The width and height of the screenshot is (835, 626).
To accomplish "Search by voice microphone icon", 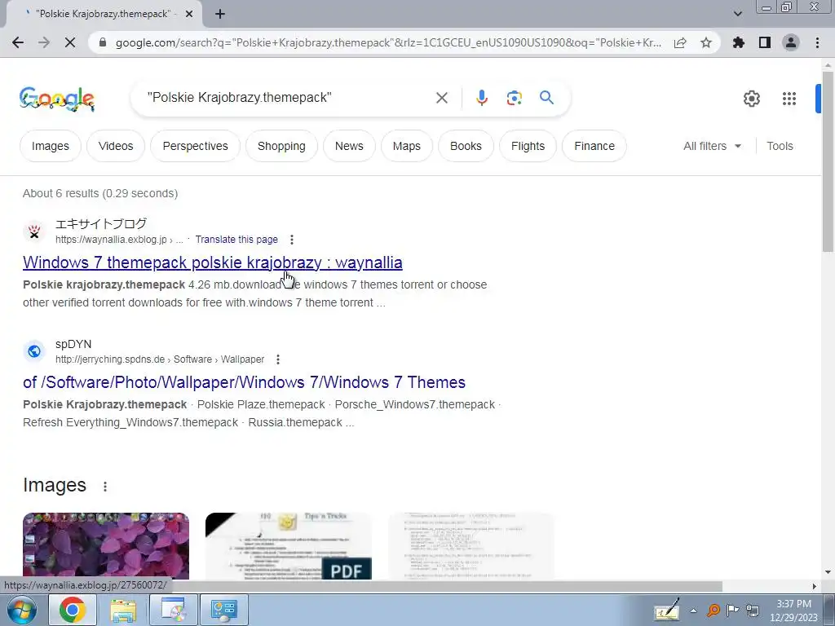I will [481, 98].
